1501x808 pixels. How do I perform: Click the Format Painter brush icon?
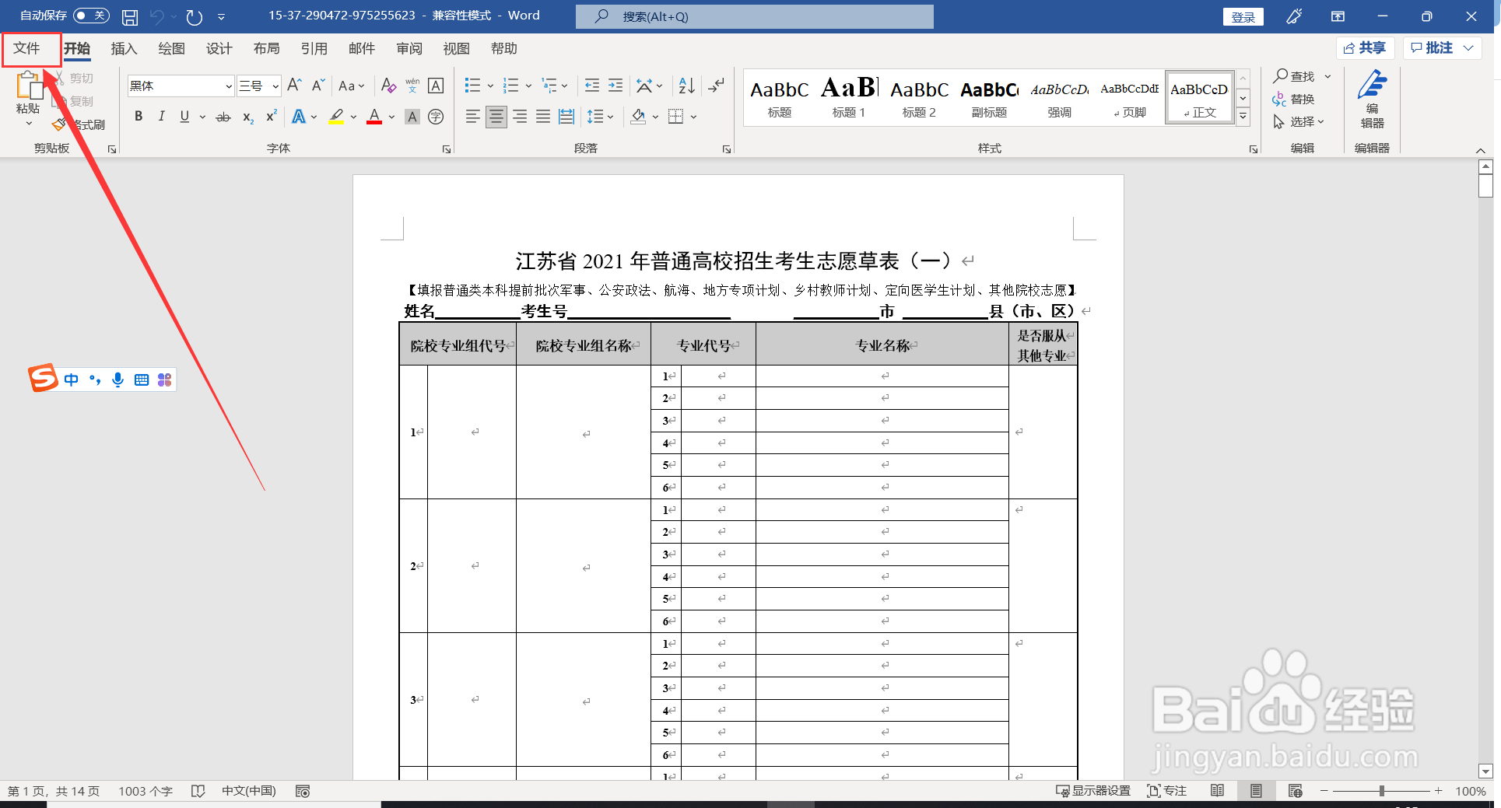pos(59,124)
